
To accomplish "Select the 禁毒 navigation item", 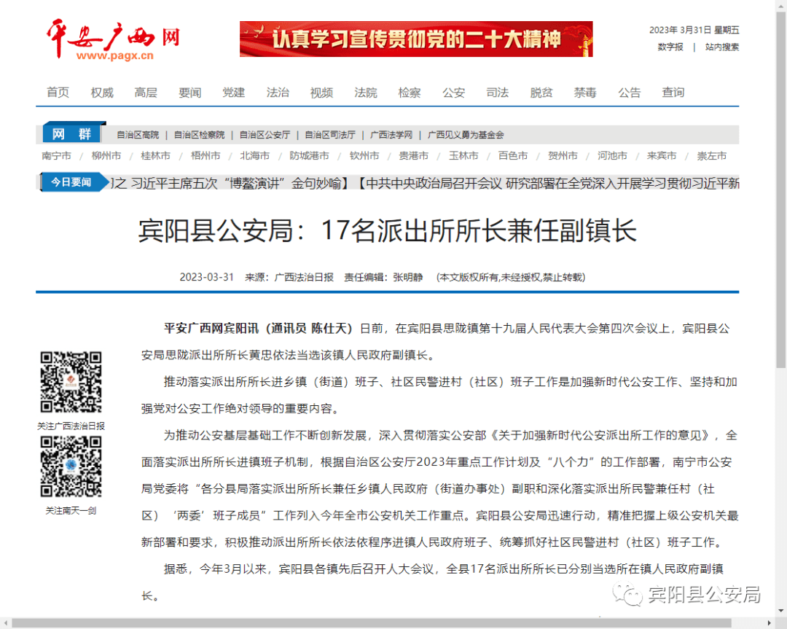I will tap(584, 93).
